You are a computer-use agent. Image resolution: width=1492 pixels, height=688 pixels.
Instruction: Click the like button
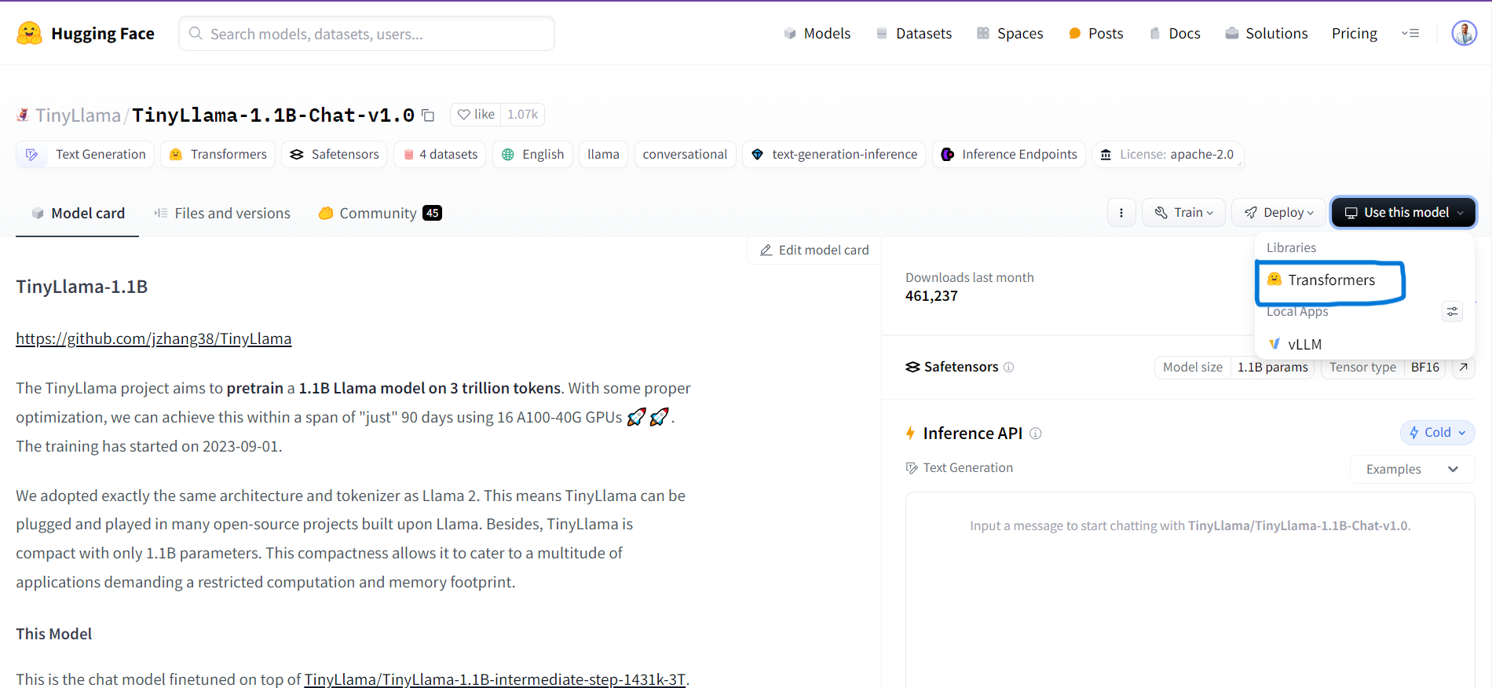click(x=476, y=115)
